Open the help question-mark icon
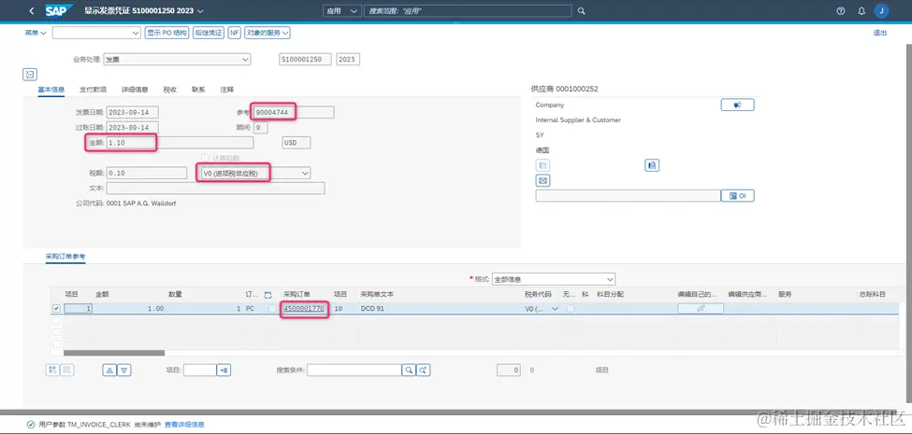Screen dimensions: 912x434 (x=841, y=10)
